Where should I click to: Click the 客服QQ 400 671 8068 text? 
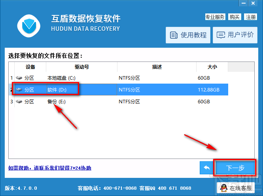click(x=165, y=188)
